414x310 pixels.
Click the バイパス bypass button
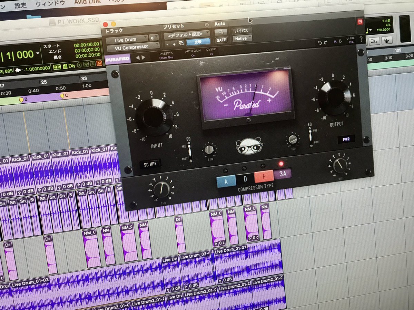pyautogui.click(x=241, y=31)
